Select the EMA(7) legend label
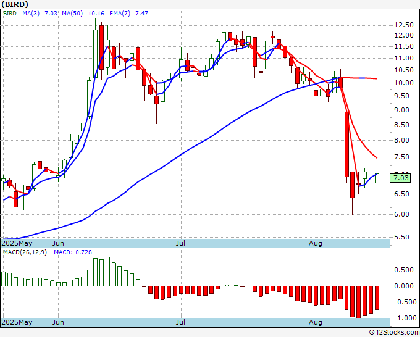This screenshot has height=337, width=420. [x=120, y=14]
